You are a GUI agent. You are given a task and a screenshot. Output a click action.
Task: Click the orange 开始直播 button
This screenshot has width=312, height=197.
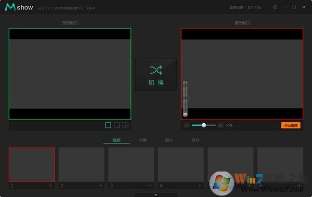[291, 125]
